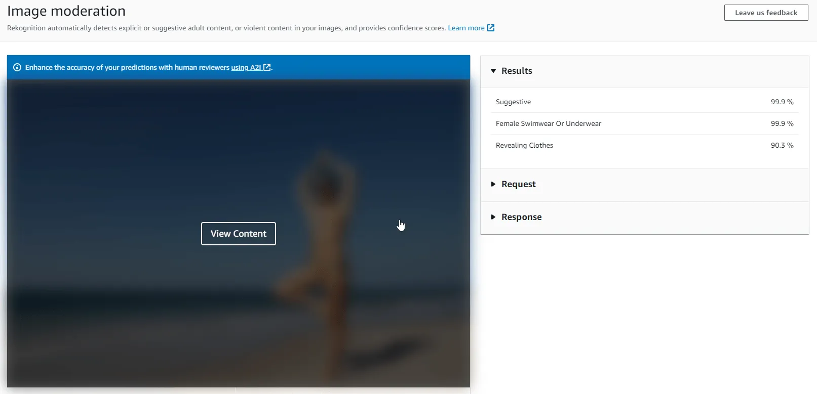The height and width of the screenshot is (394, 817).
Task: Click external link icon beside A2I
Action: (267, 67)
